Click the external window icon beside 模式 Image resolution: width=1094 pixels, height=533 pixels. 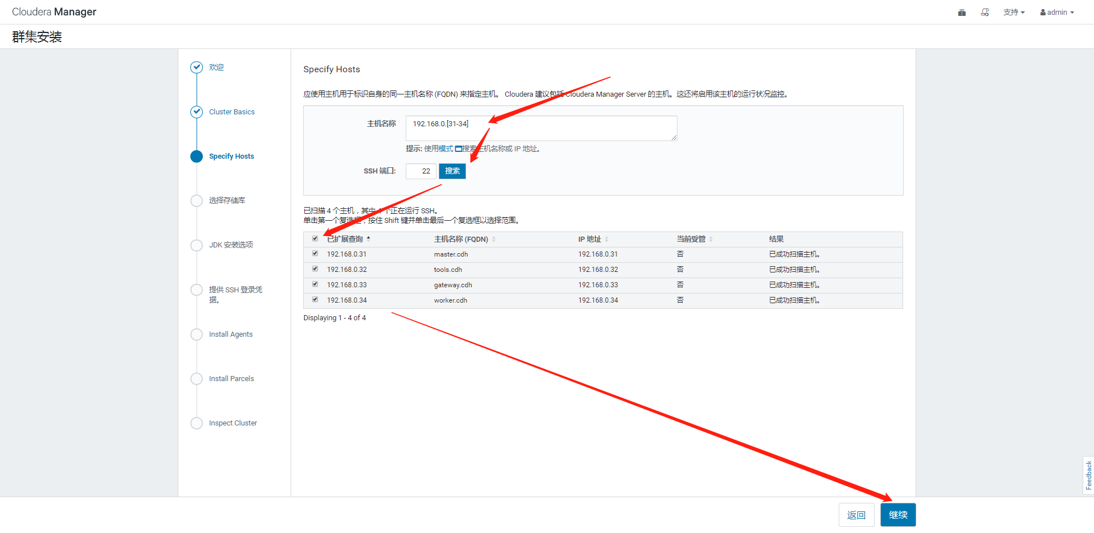[x=458, y=149]
